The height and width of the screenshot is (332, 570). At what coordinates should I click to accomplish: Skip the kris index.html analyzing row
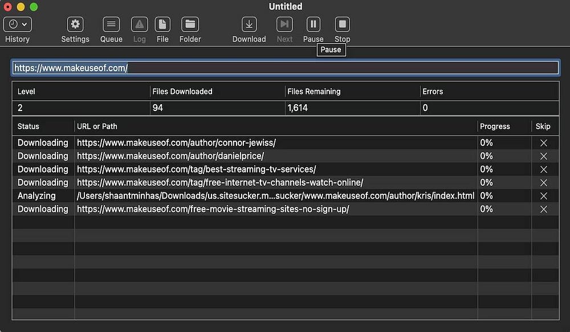coord(543,196)
